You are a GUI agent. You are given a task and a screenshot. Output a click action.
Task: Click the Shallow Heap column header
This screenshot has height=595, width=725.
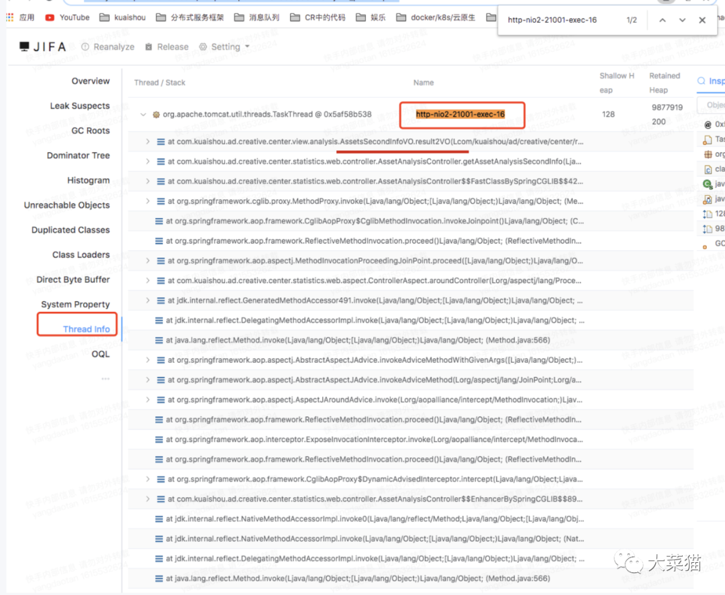click(616, 83)
